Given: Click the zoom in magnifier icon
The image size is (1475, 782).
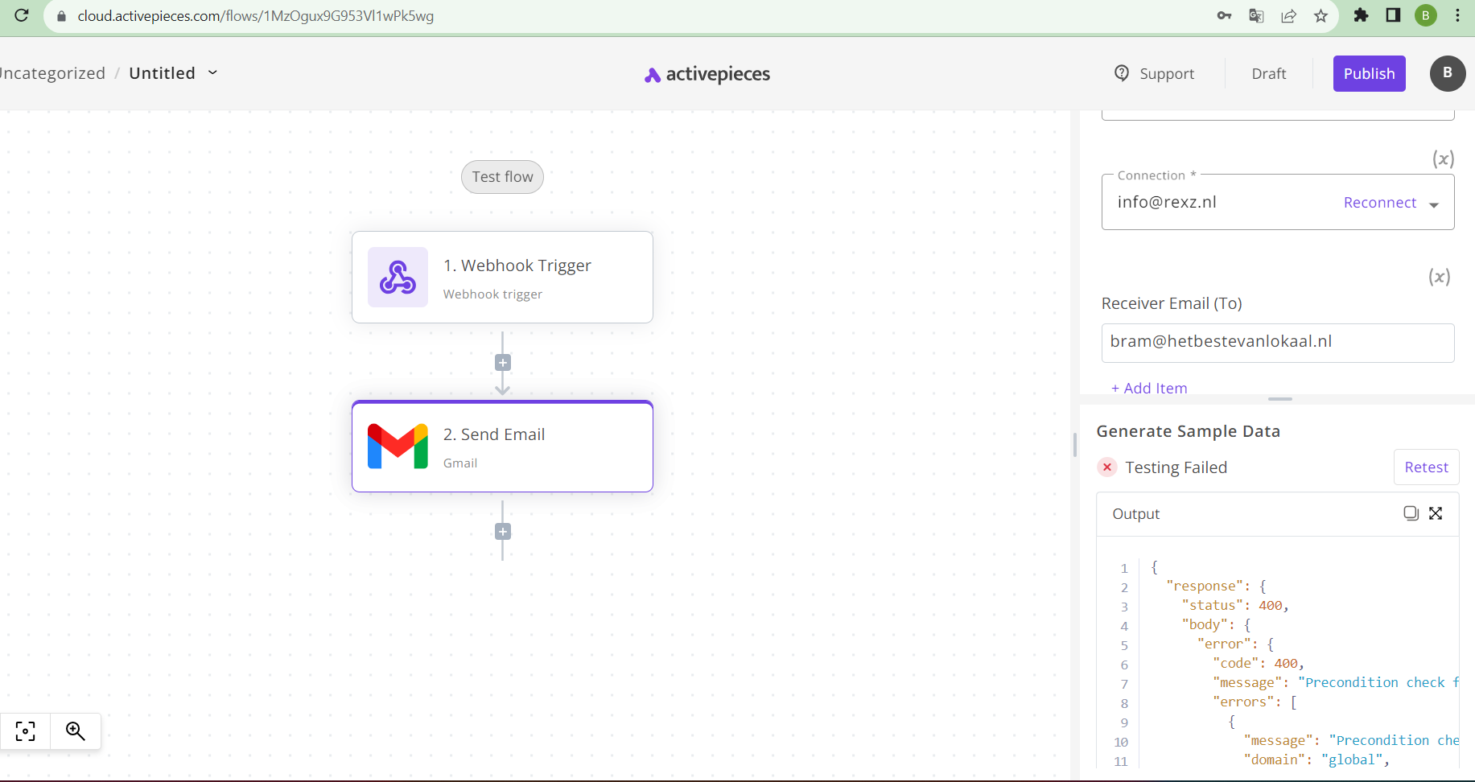Looking at the screenshot, I should [76, 731].
